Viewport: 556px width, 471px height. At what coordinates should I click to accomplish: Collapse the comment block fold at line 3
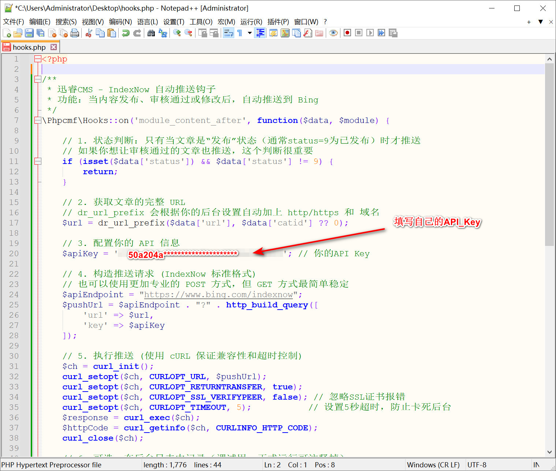[x=38, y=79]
